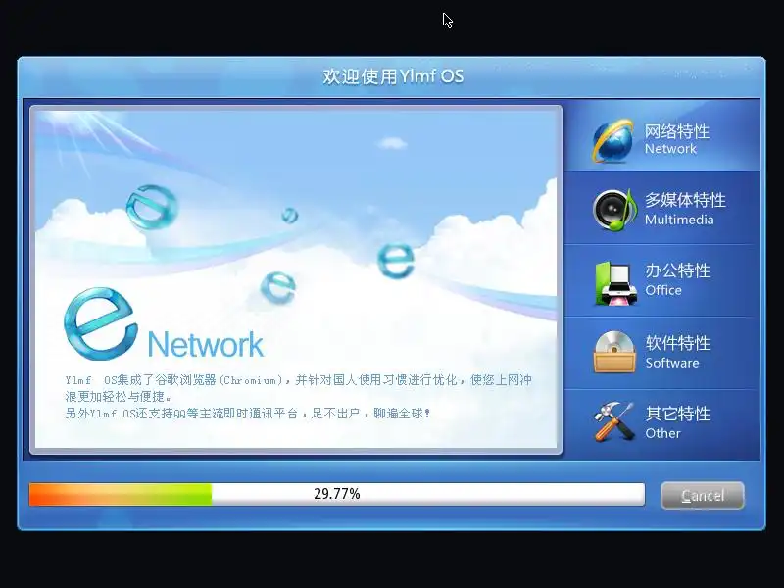View the 其它特性 Other tab
The height and width of the screenshot is (588, 784).
coord(662,425)
